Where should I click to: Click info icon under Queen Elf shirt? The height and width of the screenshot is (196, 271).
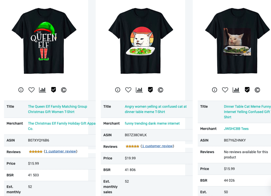[21, 90]
